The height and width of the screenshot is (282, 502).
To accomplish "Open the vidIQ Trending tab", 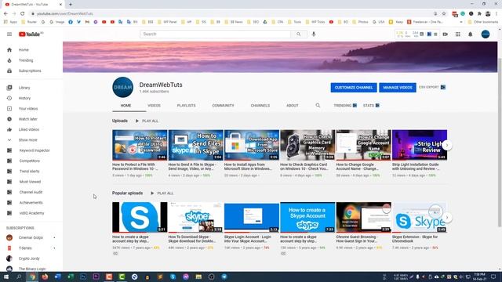I will [345, 106].
